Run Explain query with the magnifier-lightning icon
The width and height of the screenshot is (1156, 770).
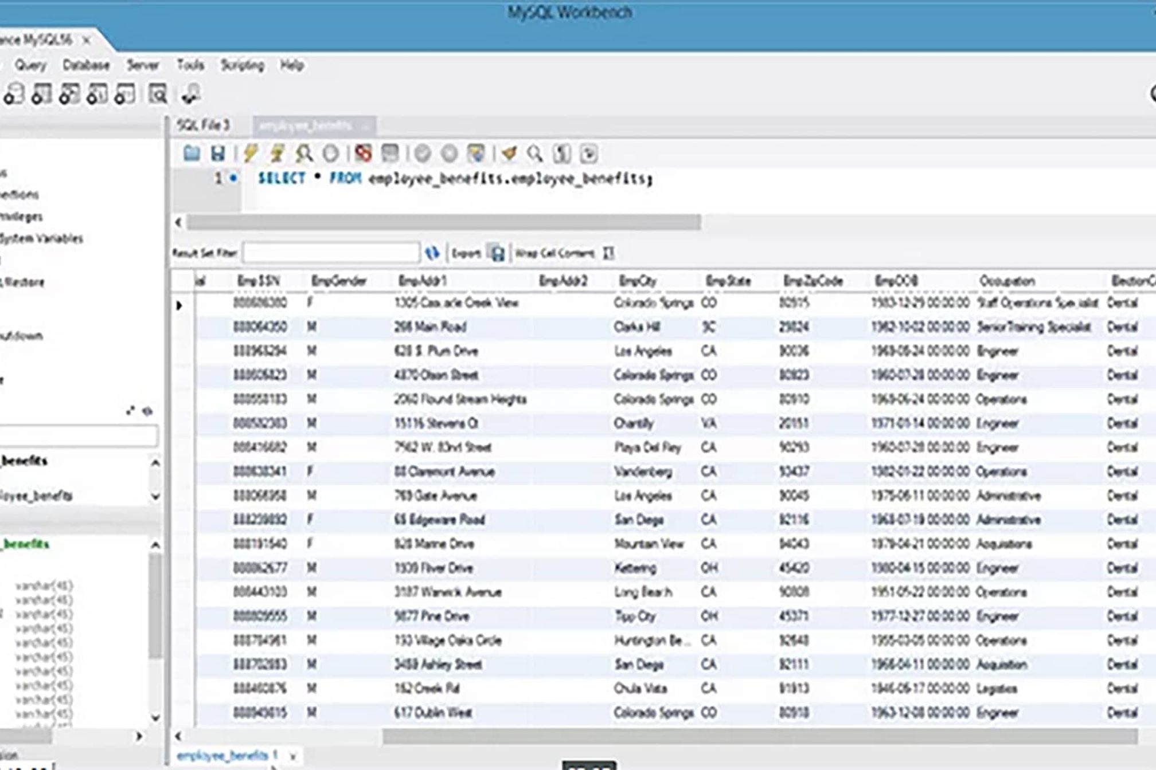(304, 154)
